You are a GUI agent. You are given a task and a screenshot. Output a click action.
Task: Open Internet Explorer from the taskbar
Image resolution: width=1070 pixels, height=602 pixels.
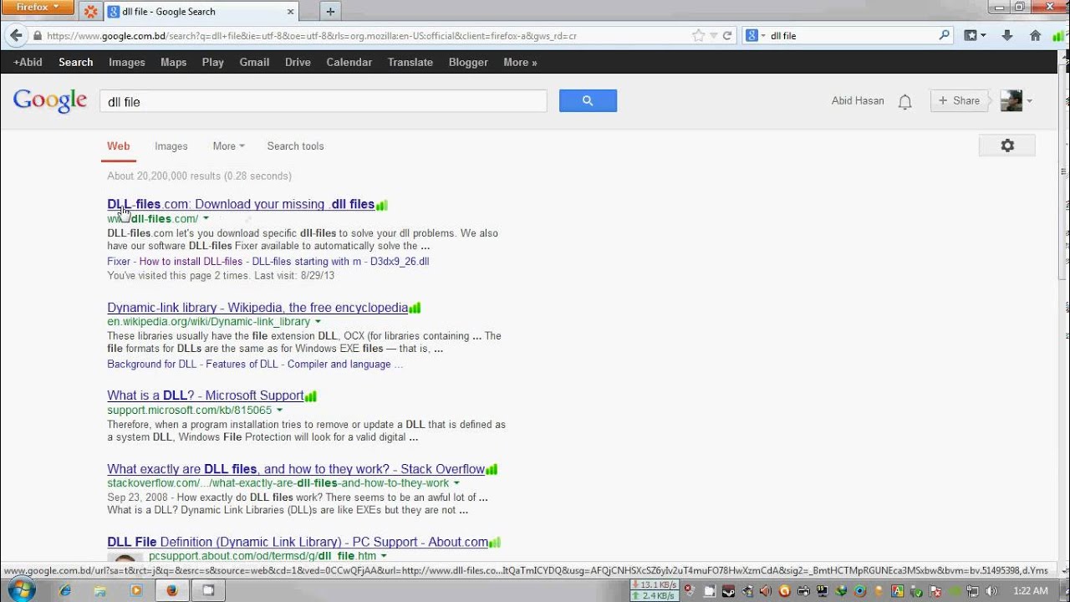coord(65,590)
